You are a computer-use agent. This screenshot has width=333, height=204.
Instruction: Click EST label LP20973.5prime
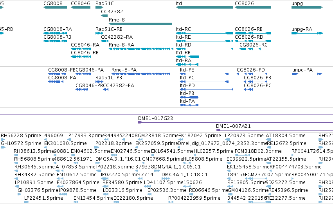[244, 136]
